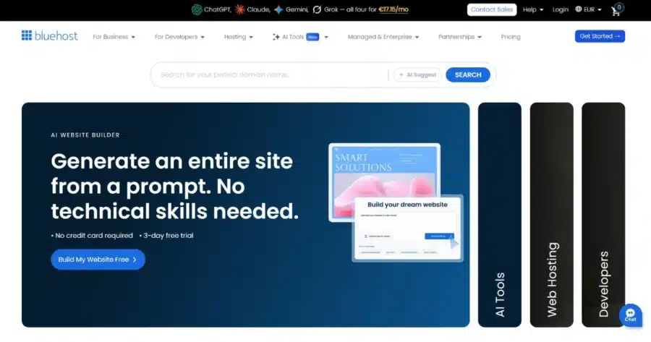Open the €17.15/mo pricing link
This screenshot has width=651, height=342.
click(x=393, y=9)
